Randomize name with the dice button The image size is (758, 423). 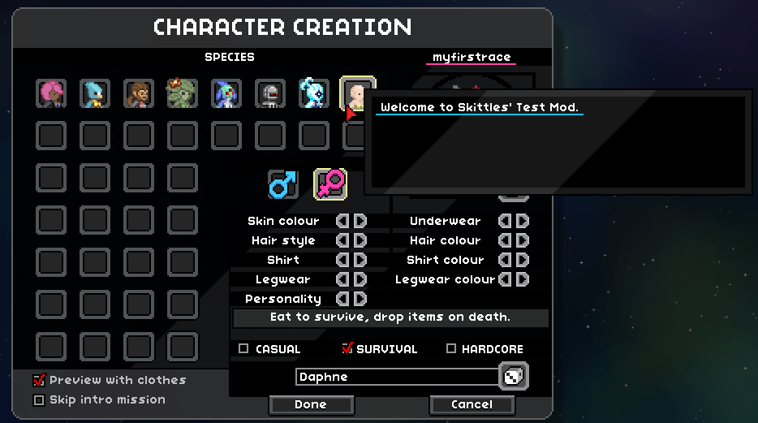(514, 377)
